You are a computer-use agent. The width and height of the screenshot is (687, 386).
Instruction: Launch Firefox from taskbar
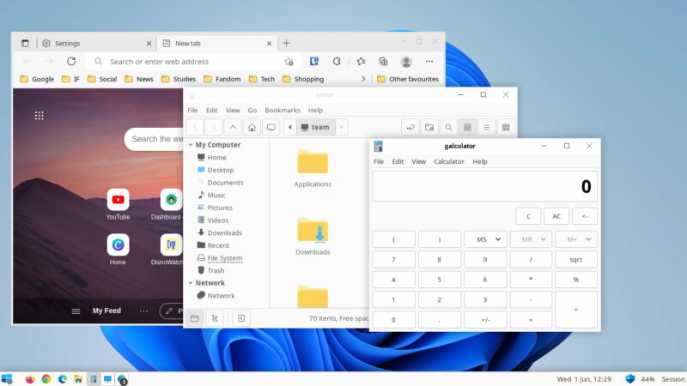coord(30,379)
